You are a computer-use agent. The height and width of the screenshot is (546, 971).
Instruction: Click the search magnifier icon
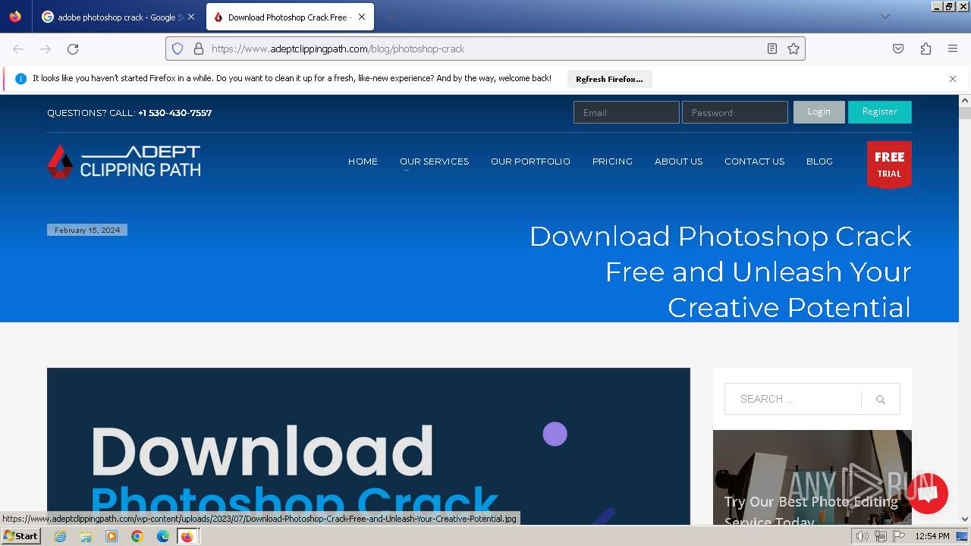click(x=881, y=400)
